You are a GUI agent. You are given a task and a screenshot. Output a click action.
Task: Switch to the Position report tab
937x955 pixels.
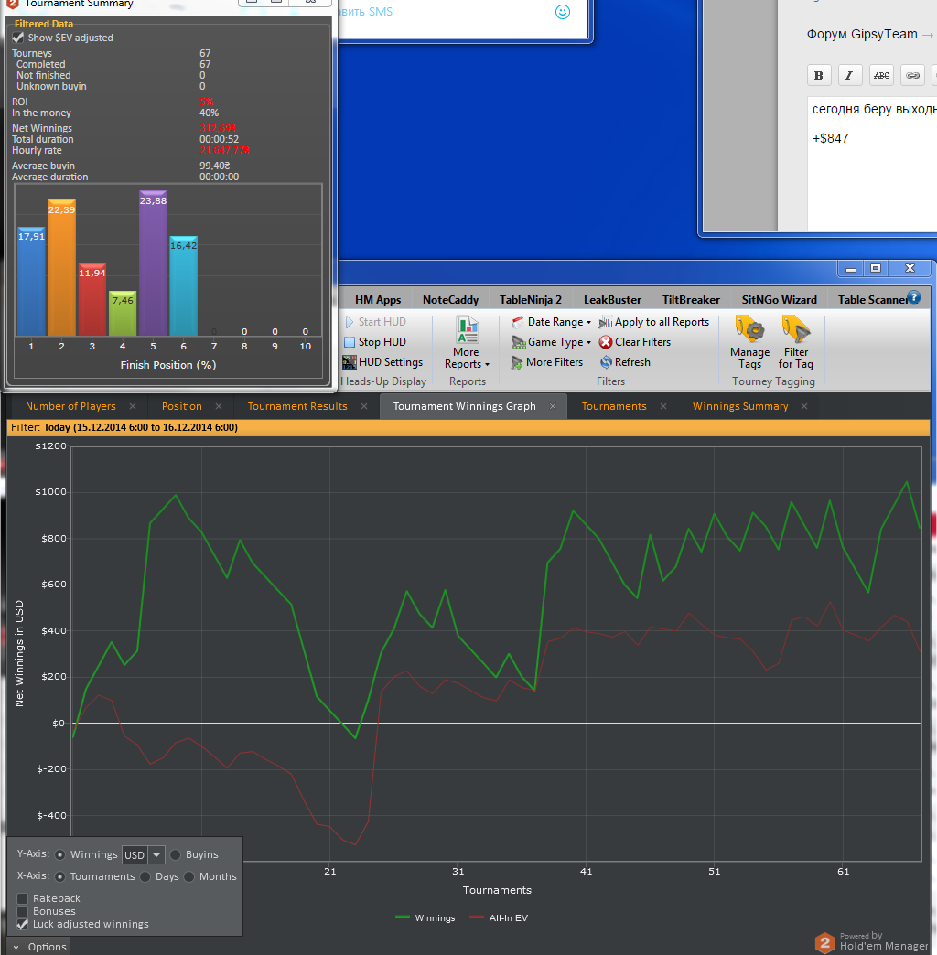point(181,406)
